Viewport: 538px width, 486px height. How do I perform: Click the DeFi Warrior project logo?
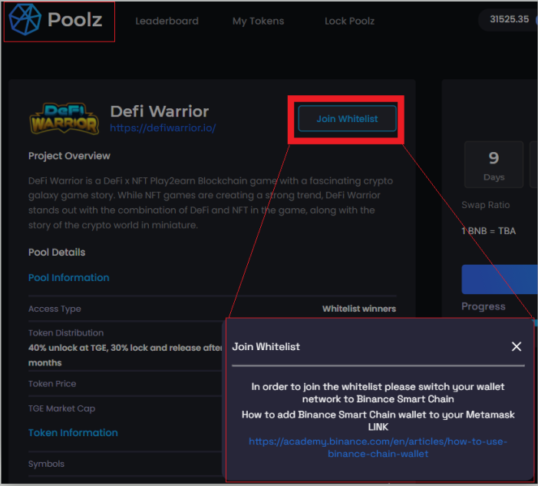click(x=64, y=118)
